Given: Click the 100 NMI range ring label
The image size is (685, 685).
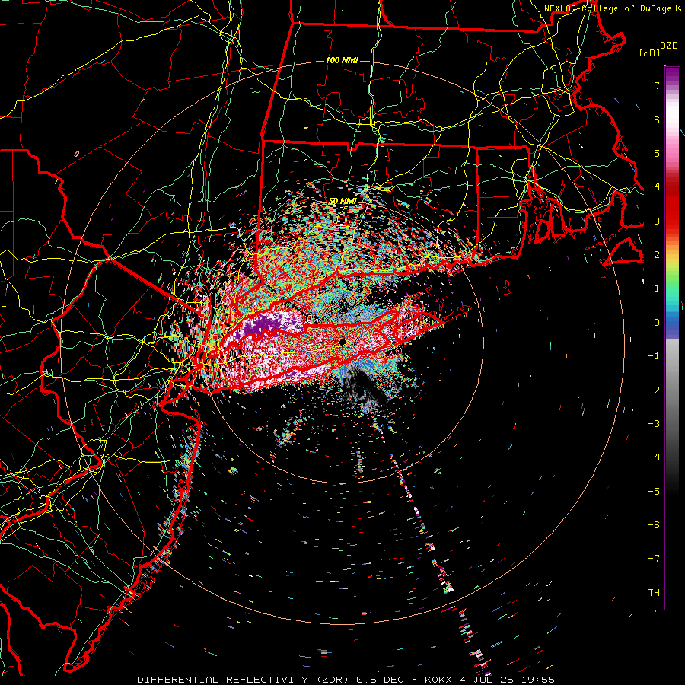Looking at the screenshot, I should tap(342, 60).
